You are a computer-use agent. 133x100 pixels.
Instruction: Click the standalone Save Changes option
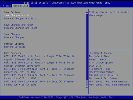pos(12,34)
